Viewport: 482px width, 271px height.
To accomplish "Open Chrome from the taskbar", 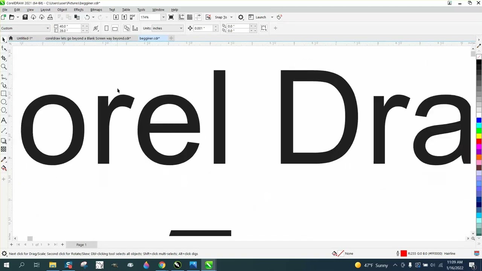I will pyautogui.click(x=162, y=265).
